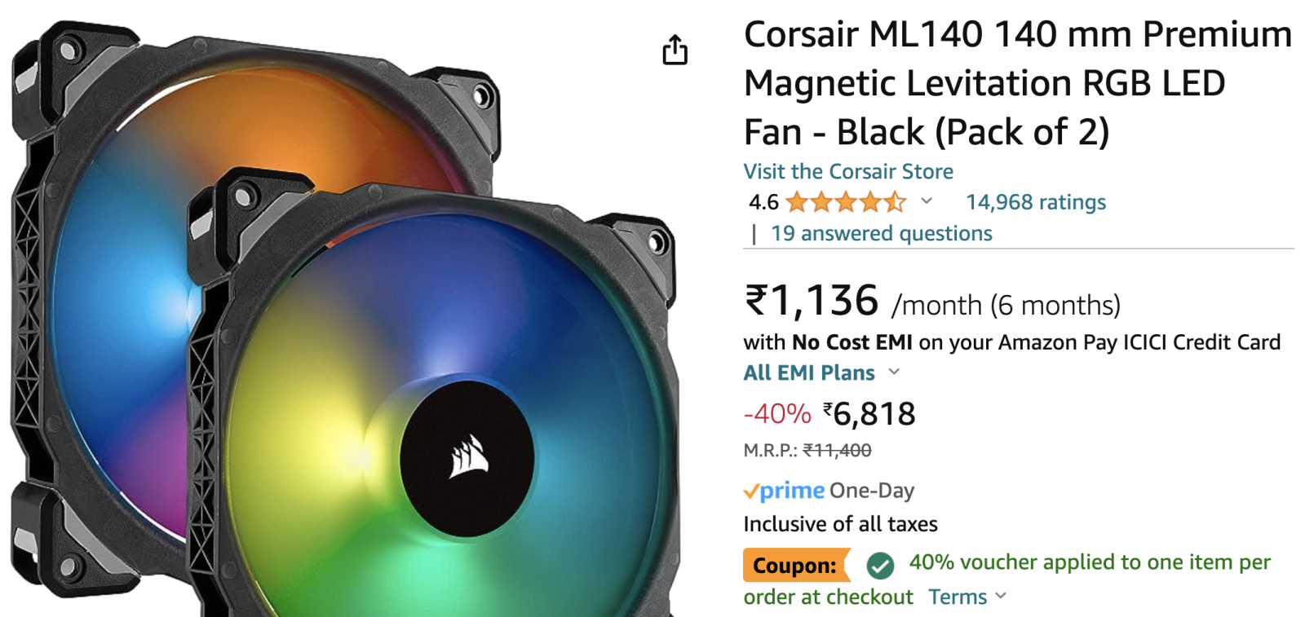Open 19 answered questions link
This screenshot has height=617, width=1305.
click(882, 233)
